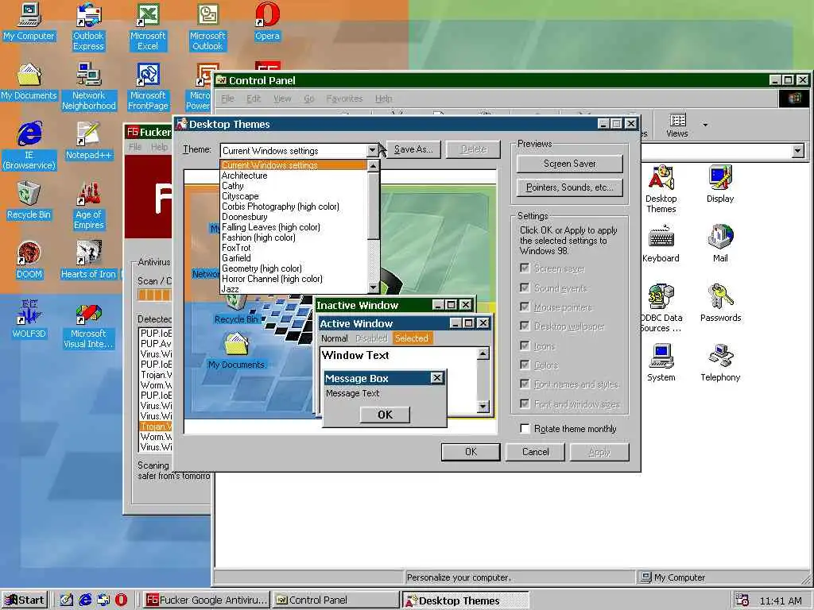Toggle Desktop wallpaper checkbox
The image size is (814, 610).
click(525, 326)
